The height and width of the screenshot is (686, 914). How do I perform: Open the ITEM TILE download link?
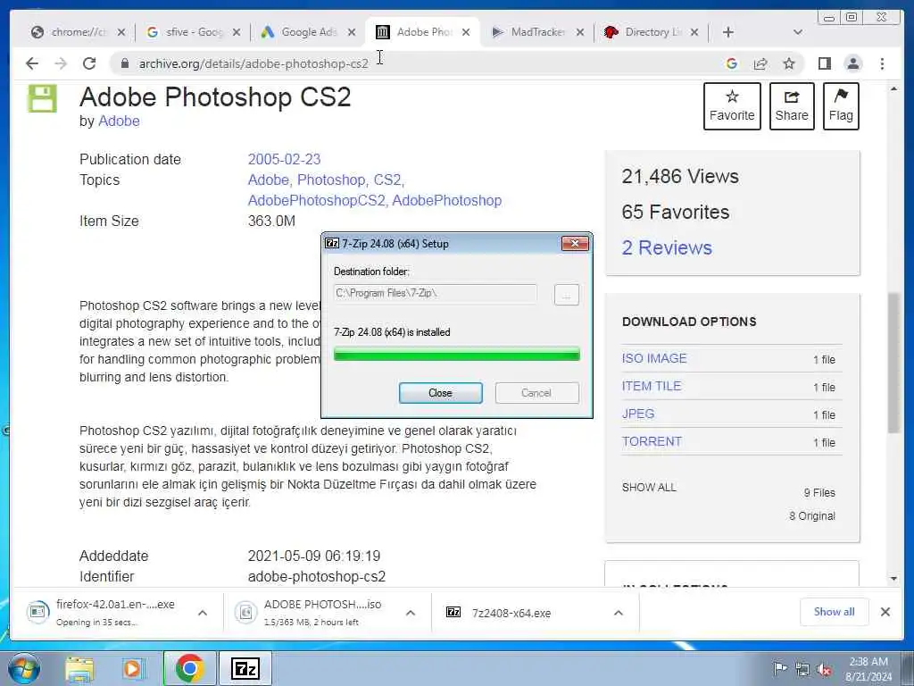coord(651,386)
